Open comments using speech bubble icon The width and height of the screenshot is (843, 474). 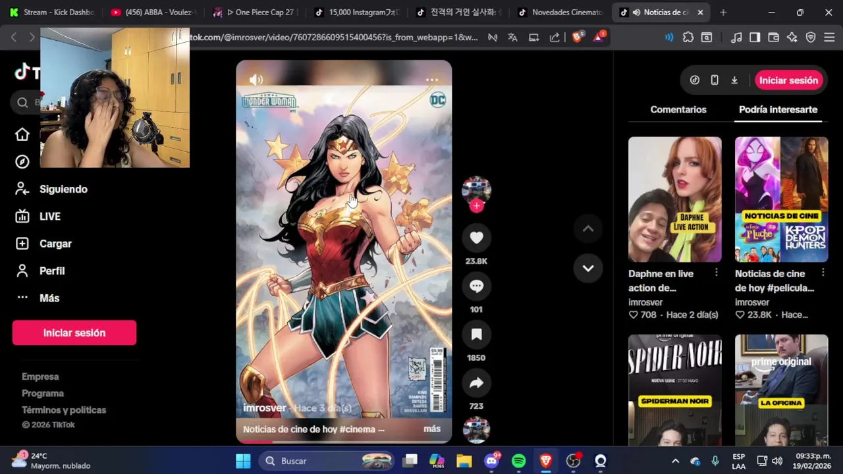coord(476,286)
